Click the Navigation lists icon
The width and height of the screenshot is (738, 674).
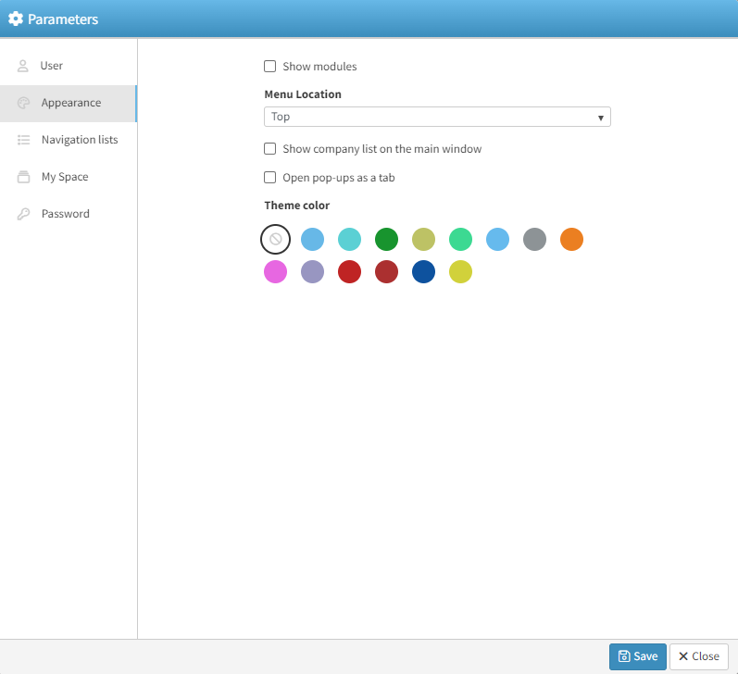(x=23, y=140)
